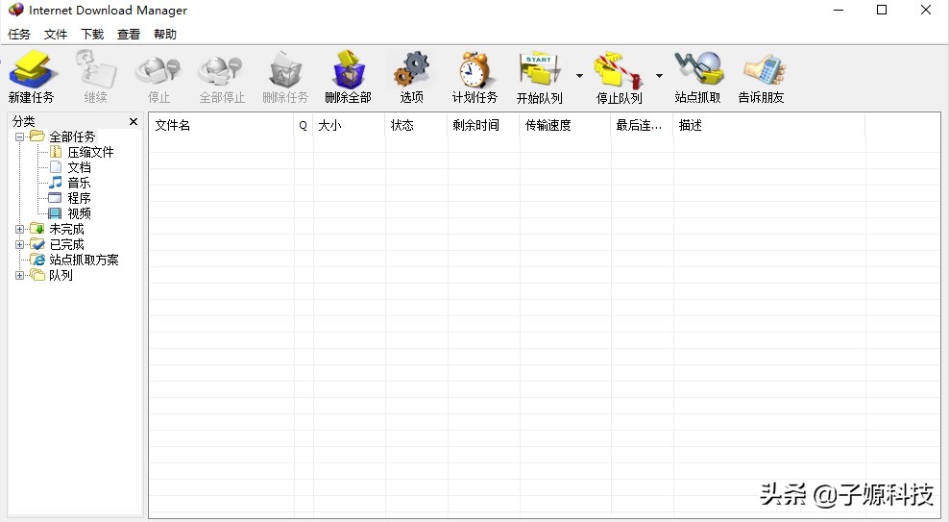Maximize the Internet Download Manager window
Viewport: 949px width, 522px height.
click(x=882, y=10)
